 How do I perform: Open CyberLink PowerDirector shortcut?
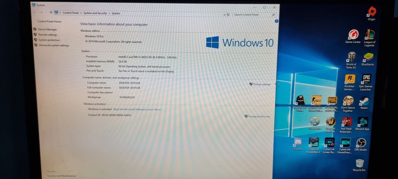coord(345,146)
